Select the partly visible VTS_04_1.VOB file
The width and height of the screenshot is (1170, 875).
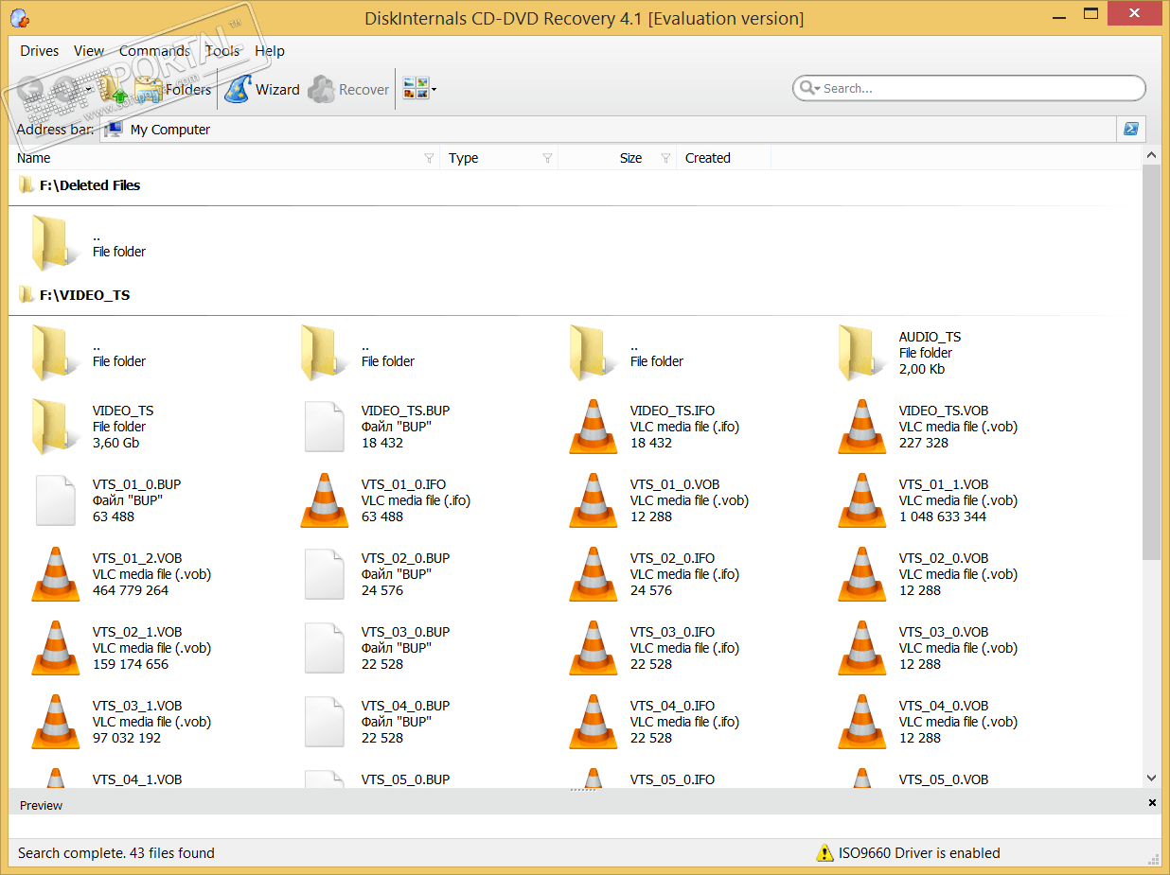point(114,779)
